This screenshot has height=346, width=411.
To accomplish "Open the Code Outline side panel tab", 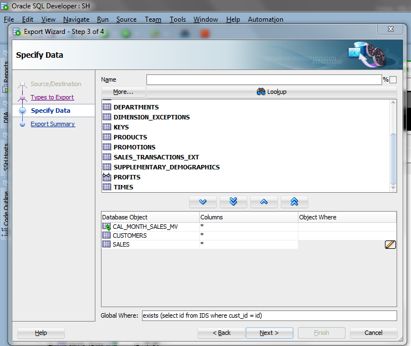I will (5, 213).
